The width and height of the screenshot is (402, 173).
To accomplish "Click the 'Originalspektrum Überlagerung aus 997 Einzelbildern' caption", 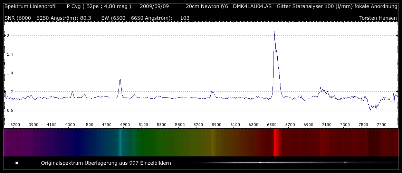I will click(x=106, y=163).
